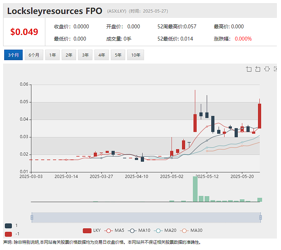Click the data zoom range bar
Image resolution: width=281 pixels, height=250 pixels.
[146, 217]
